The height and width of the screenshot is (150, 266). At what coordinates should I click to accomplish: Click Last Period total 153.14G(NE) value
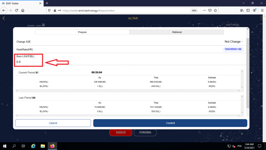click(156, 107)
